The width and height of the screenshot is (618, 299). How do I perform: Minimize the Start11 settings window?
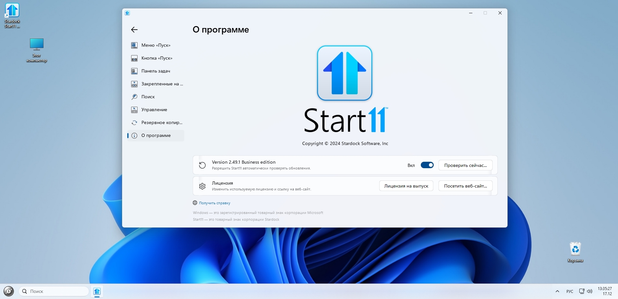point(471,13)
